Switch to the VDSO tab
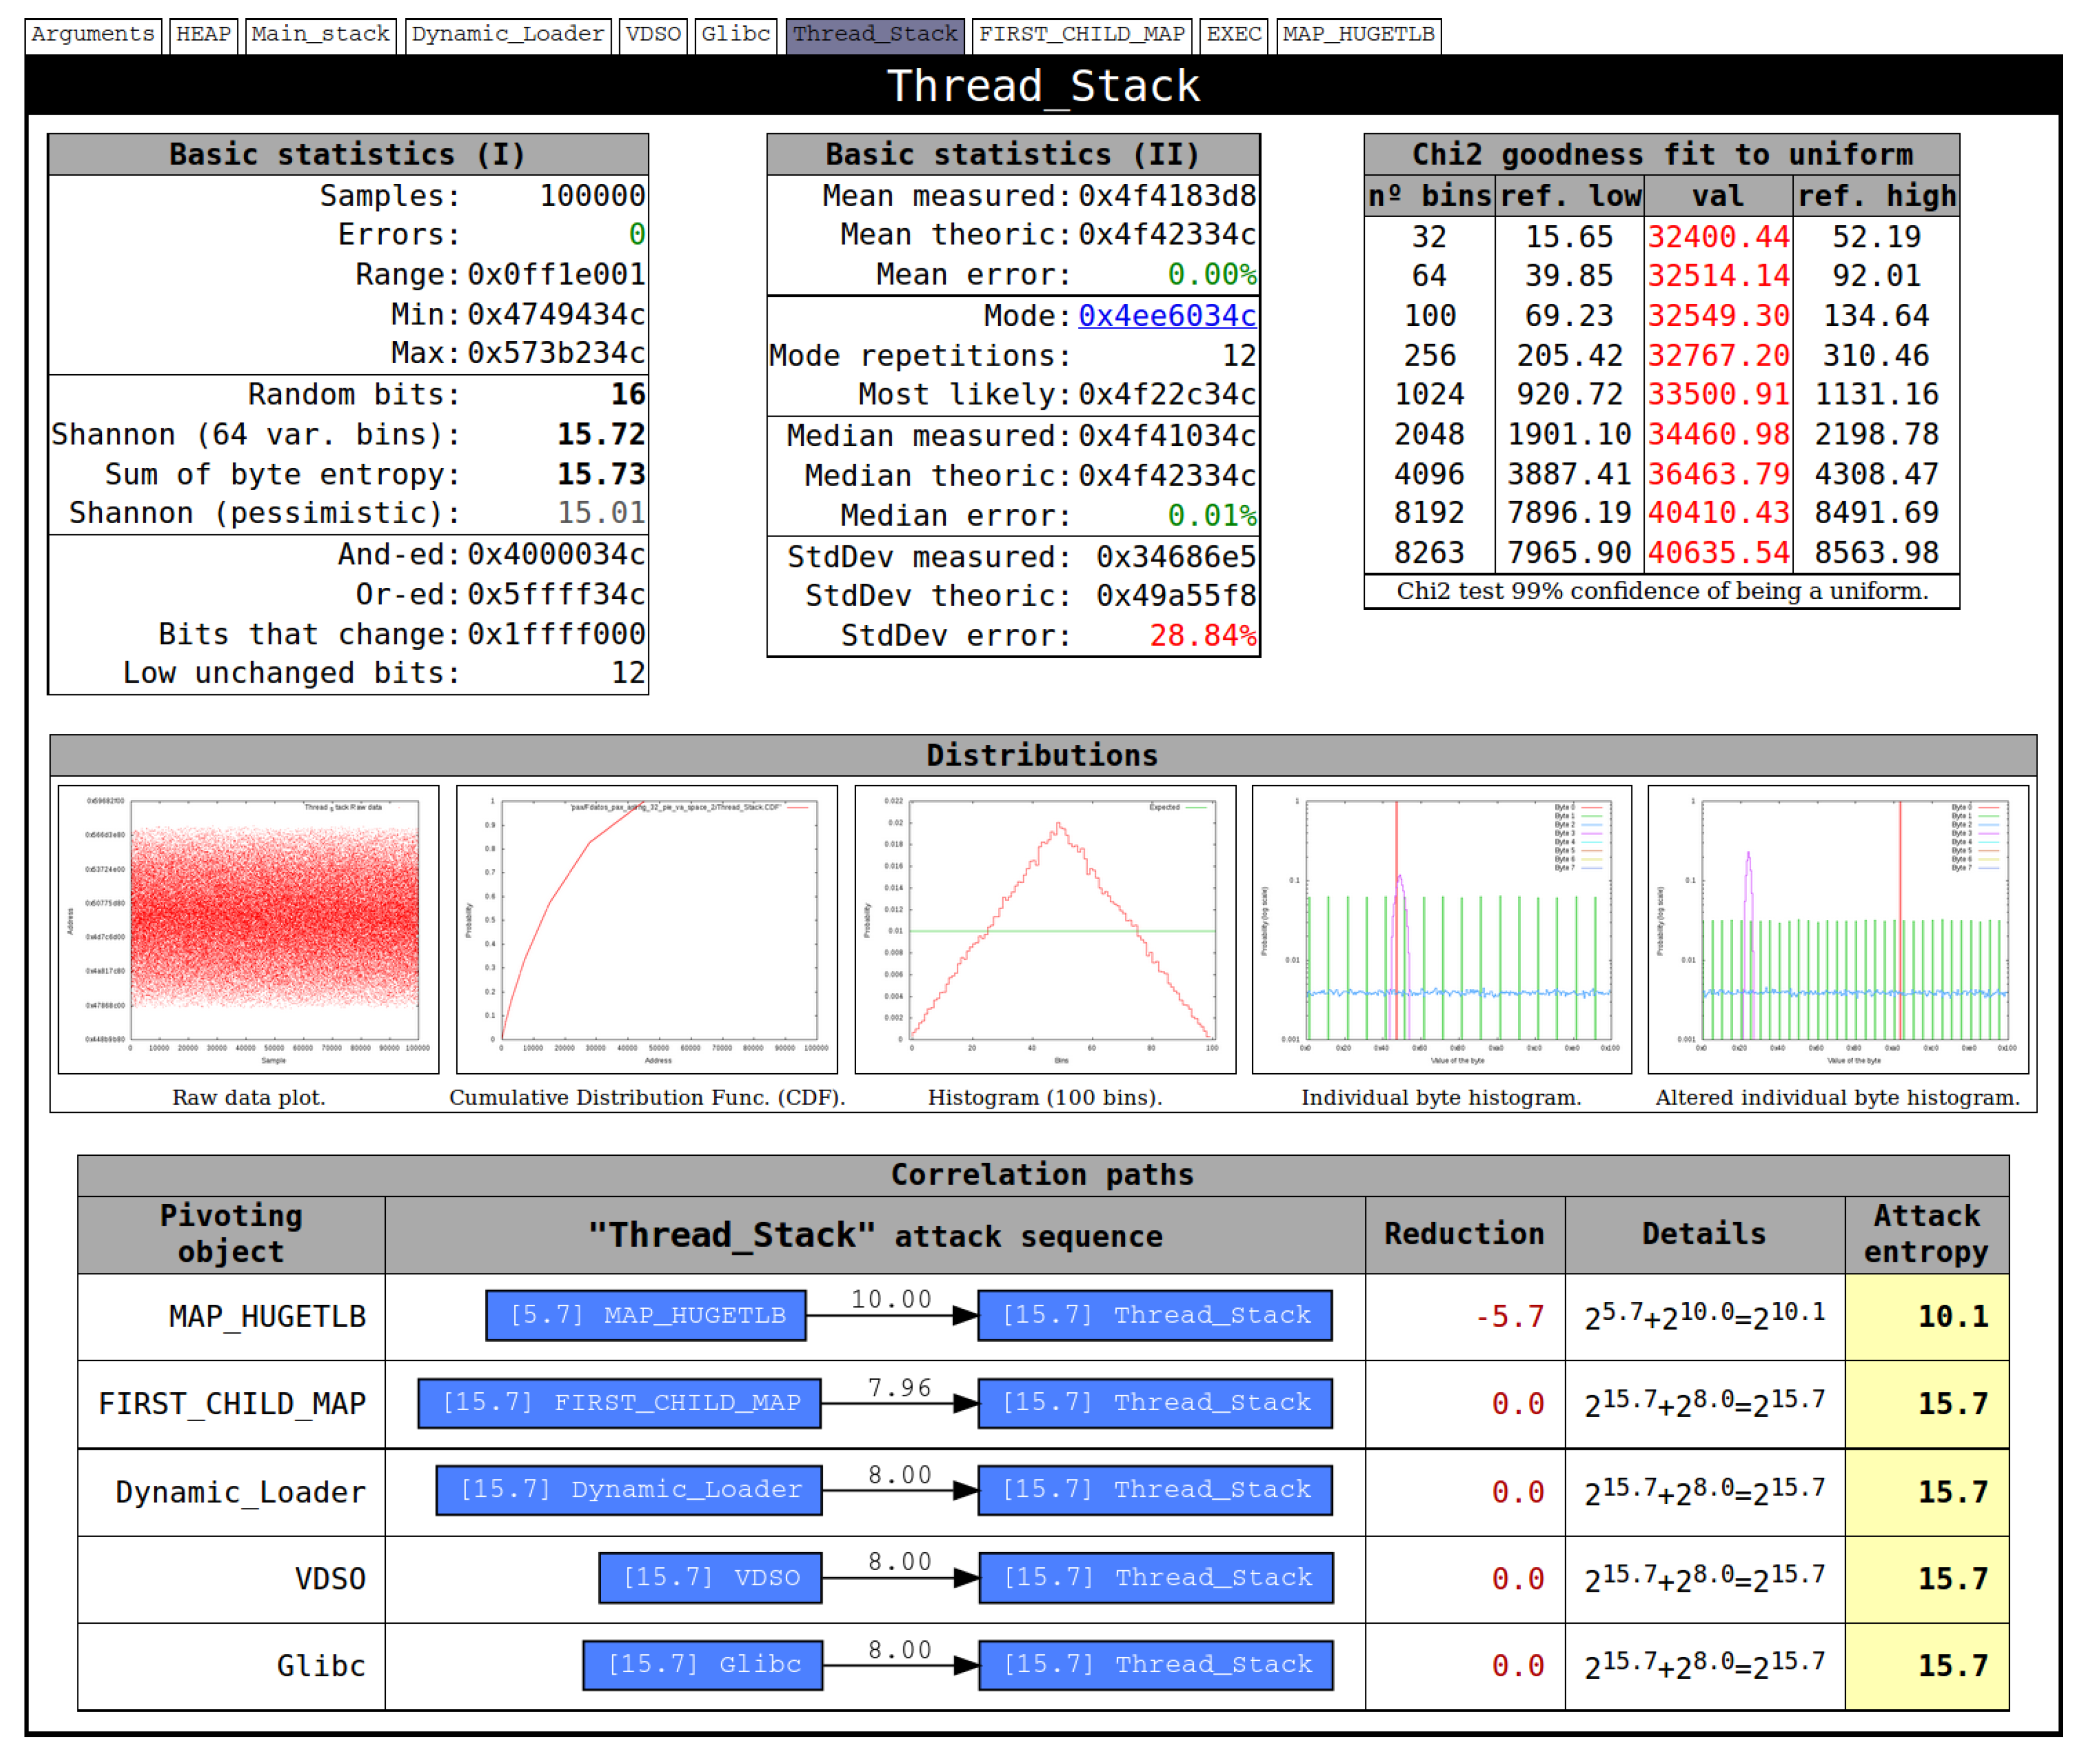This screenshot has height=1764, width=2083. [653, 35]
